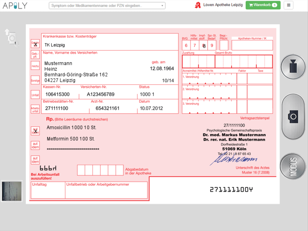
Task: Switch camera using the rotate camera icon
Action: coord(12,38)
